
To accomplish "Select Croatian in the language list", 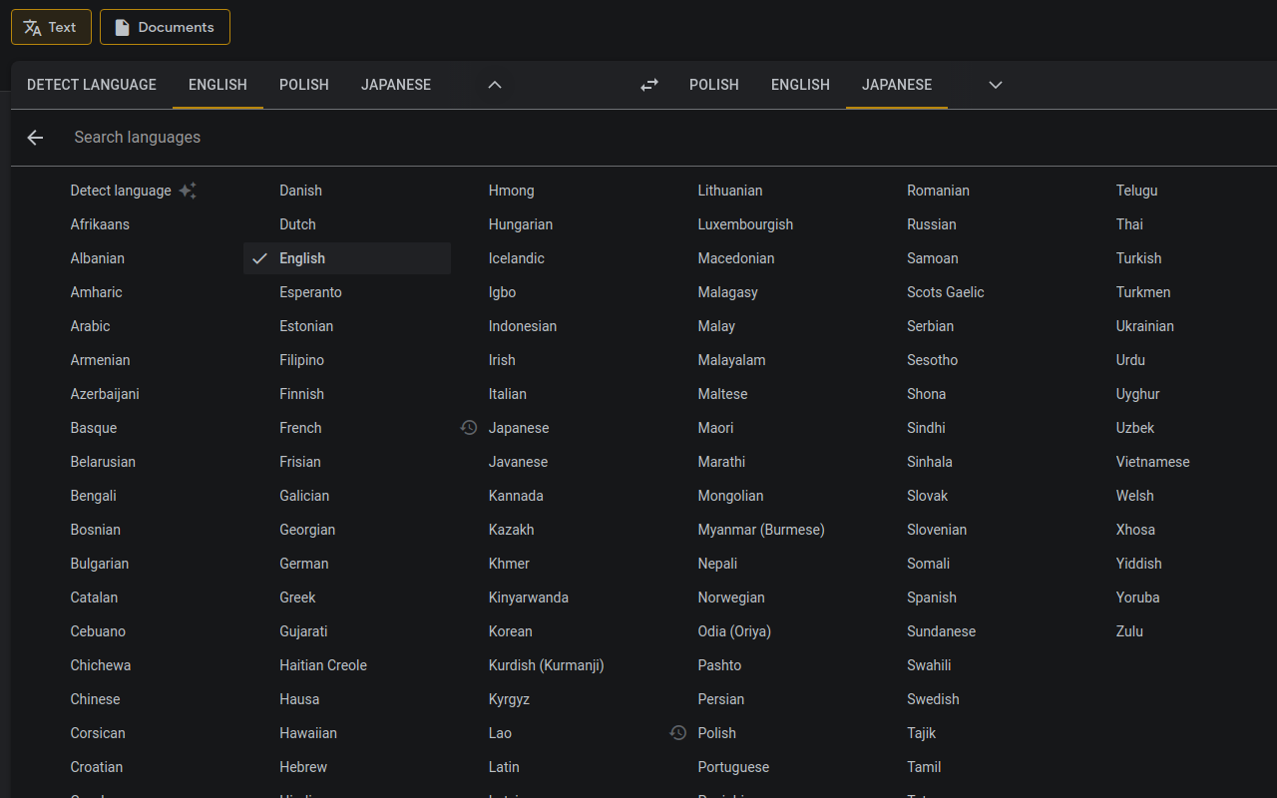I will pyautogui.click(x=97, y=767).
